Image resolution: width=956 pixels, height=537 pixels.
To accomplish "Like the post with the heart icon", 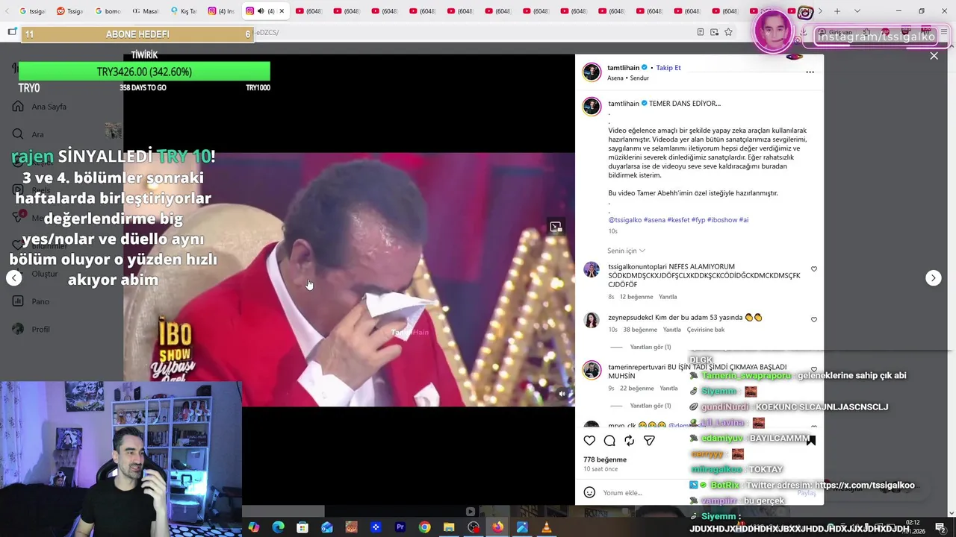I will point(589,441).
